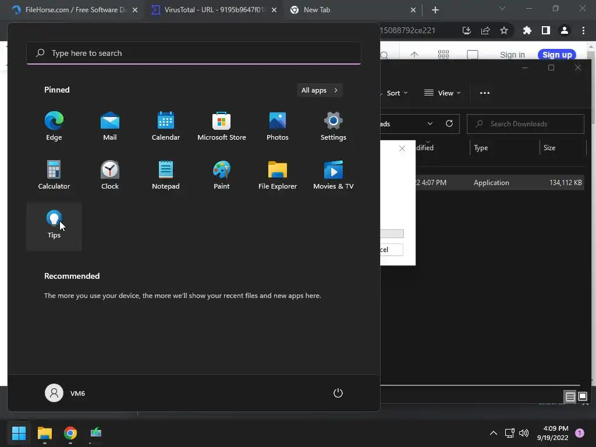Open the Calendar app
The image size is (596, 447).
(x=166, y=126)
